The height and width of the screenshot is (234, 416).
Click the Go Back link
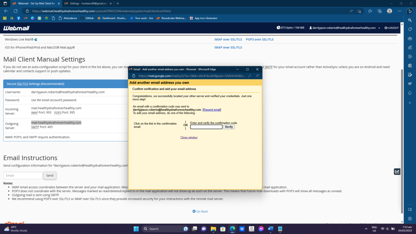[200, 211]
